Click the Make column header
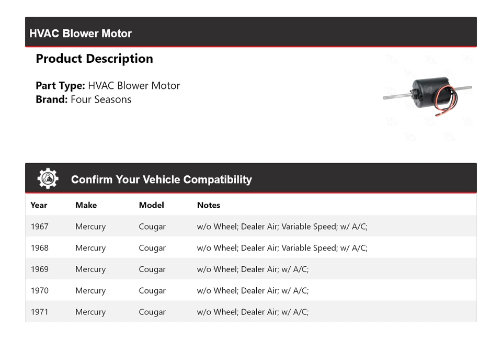The width and height of the screenshot is (502, 339). [x=86, y=205]
